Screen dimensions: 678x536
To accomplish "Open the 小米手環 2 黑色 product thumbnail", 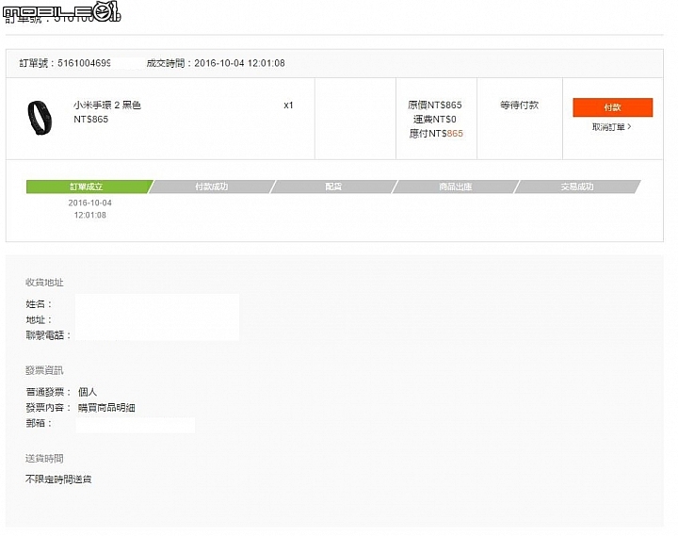I will point(40,118).
